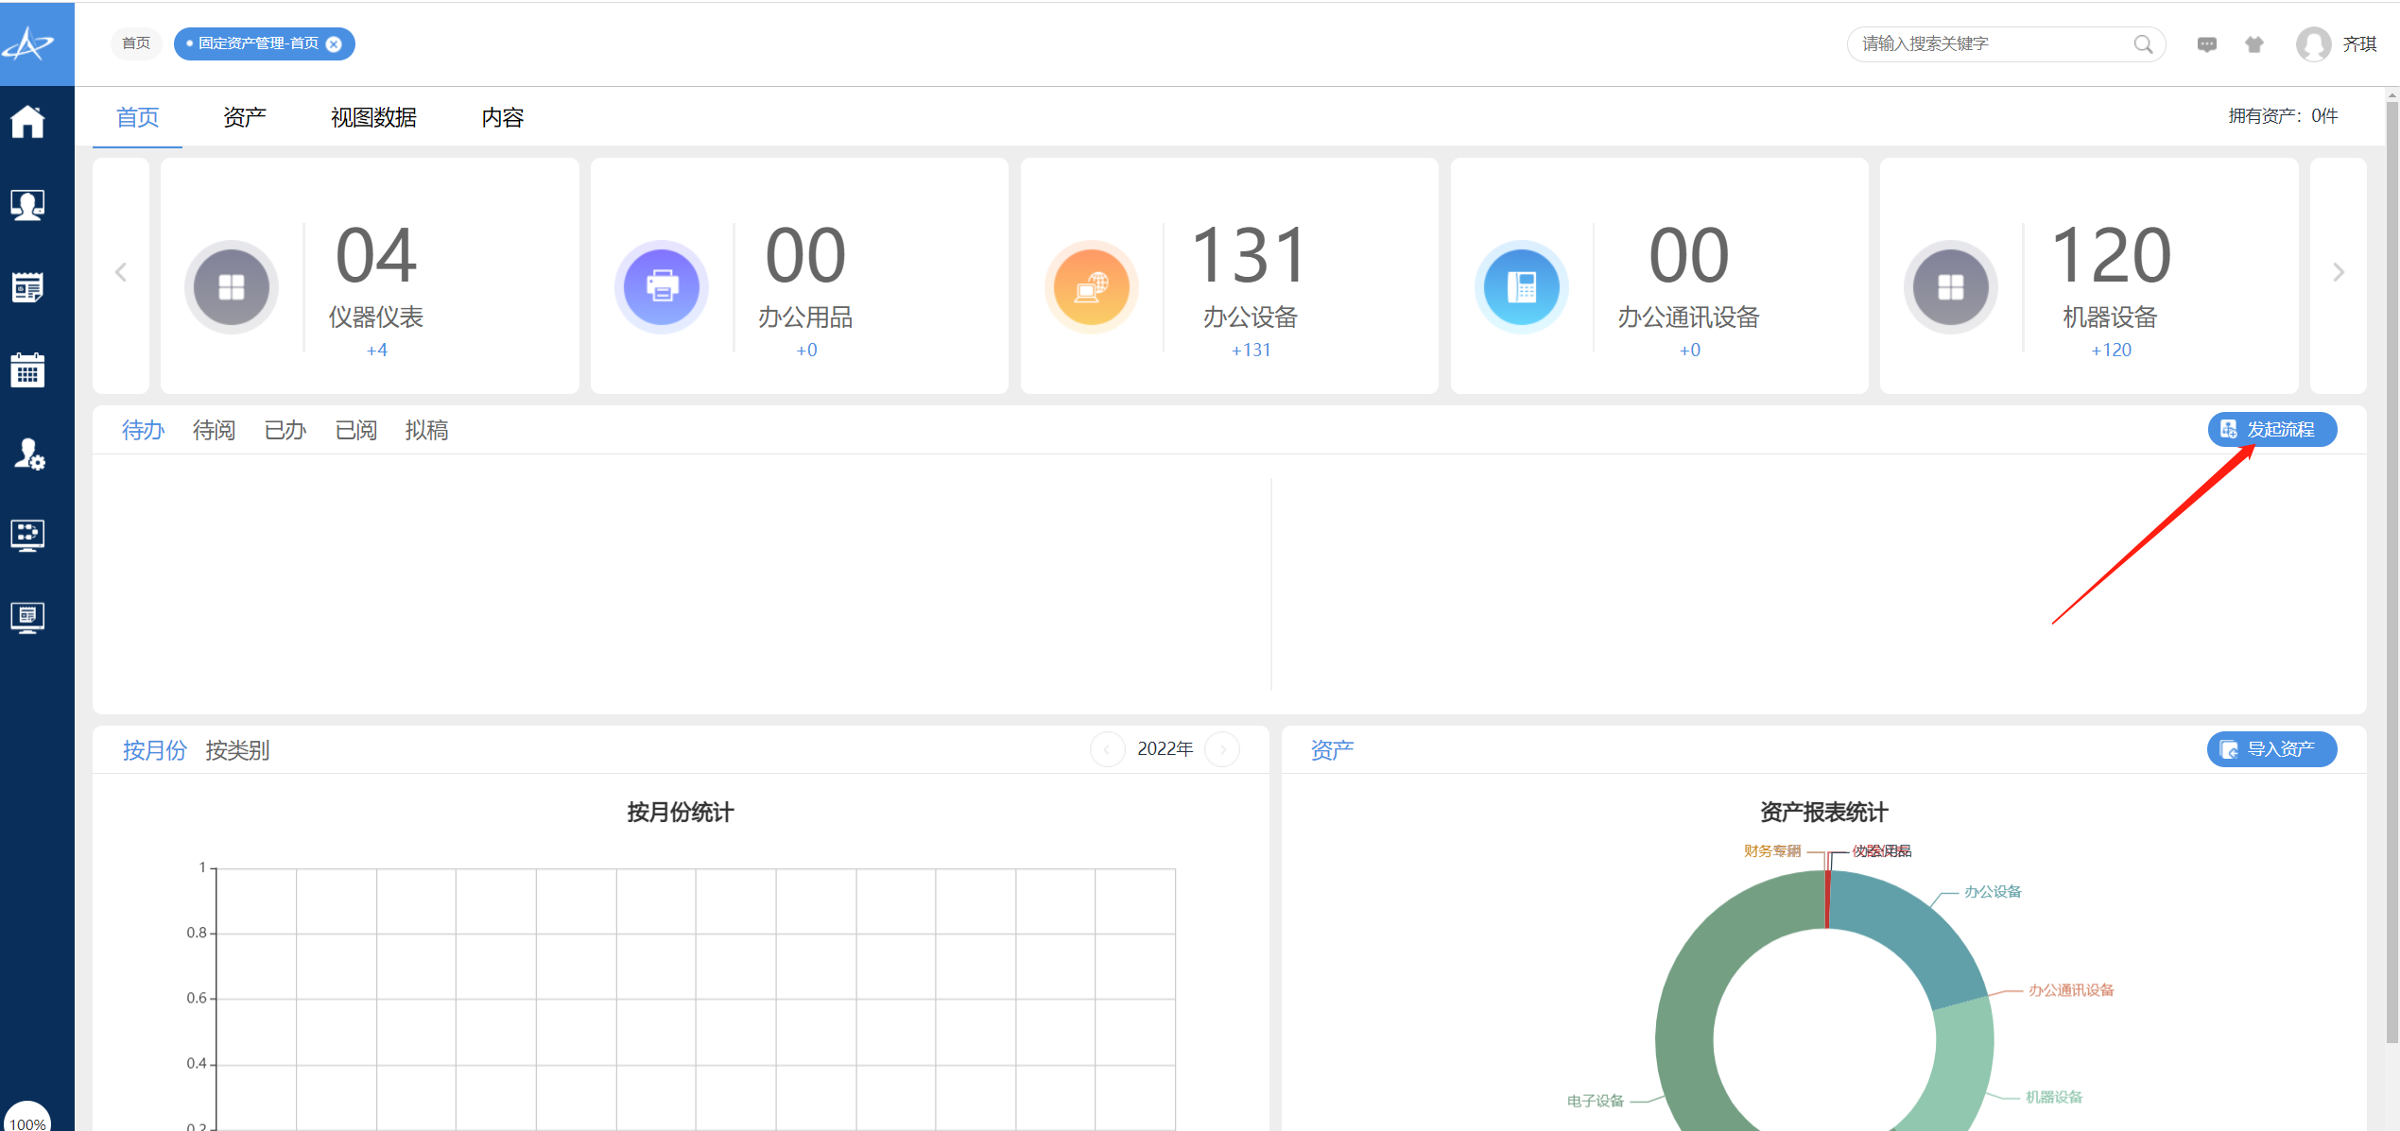Open the messages chat icon
The height and width of the screenshot is (1131, 2400).
pos(2207,44)
